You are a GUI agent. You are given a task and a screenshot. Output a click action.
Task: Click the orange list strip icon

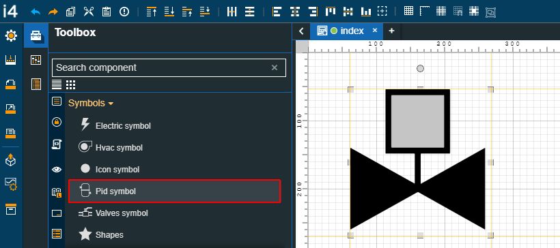(x=57, y=234)
